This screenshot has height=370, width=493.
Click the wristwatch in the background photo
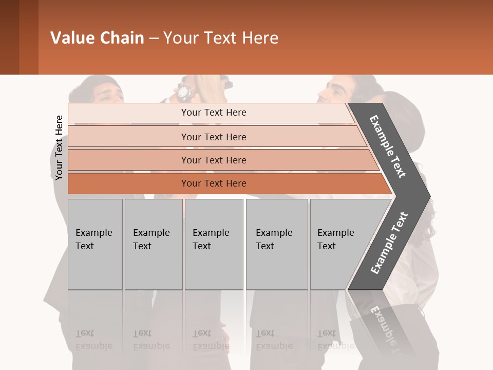(x=183, y=92)
